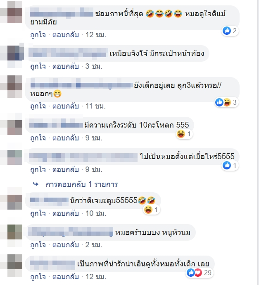Reply to the ยังเด็กอยู่เลย comment with ตอบกลับ

coord(66,106)
